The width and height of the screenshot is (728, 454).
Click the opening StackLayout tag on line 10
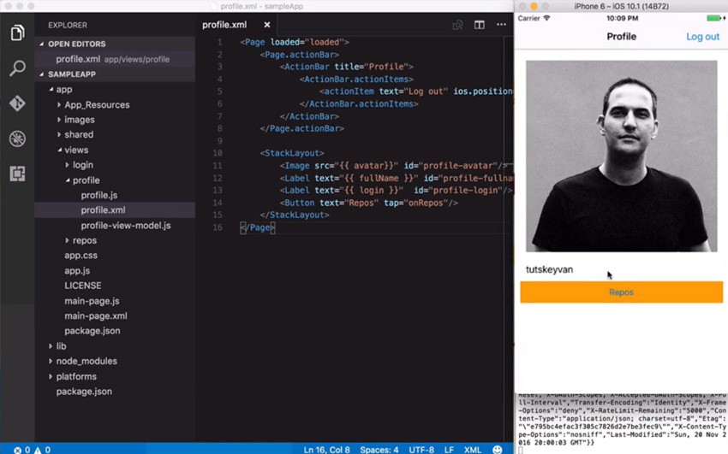coord(292,153)
